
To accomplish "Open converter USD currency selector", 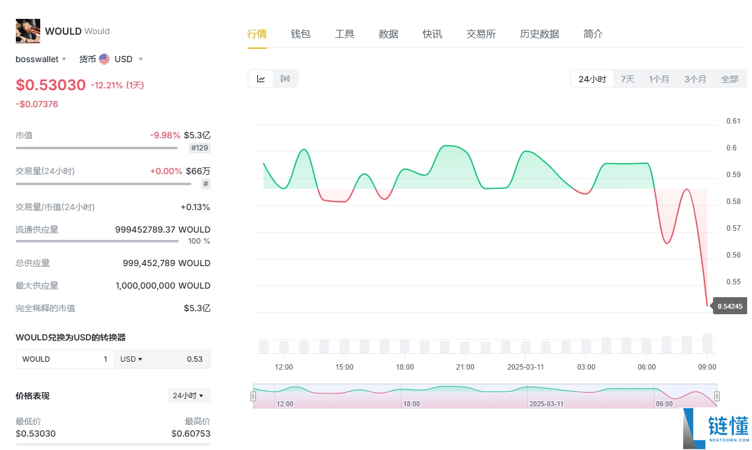I will [x=131, y=359].
